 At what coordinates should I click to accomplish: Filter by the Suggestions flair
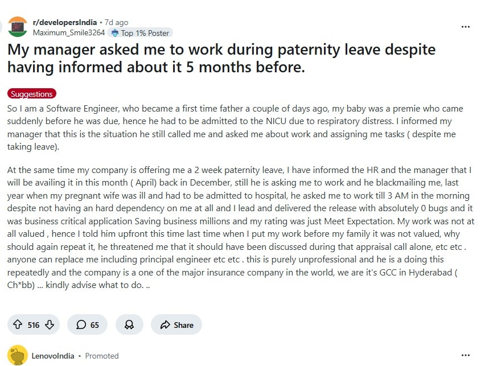(x=32, y=94)
